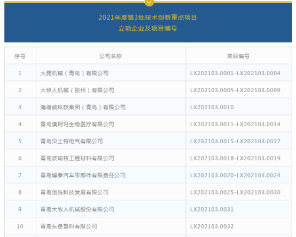
Task: Select project code LX202103.0031
Action: [x=212, y=209]
